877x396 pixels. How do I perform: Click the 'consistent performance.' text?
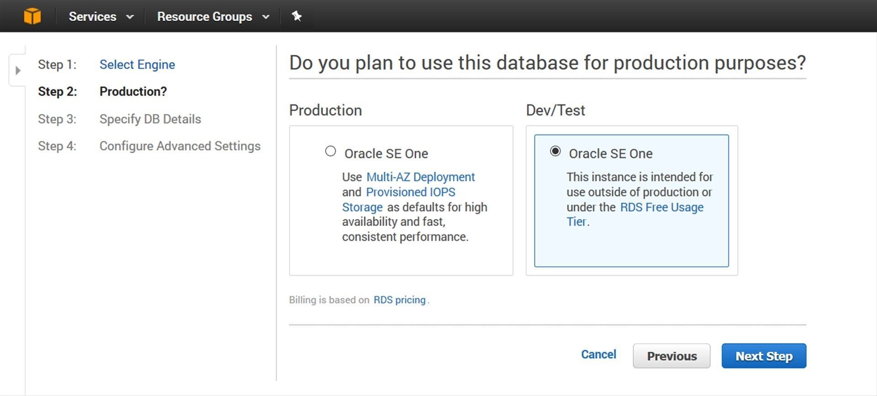(x=405, y=237)
